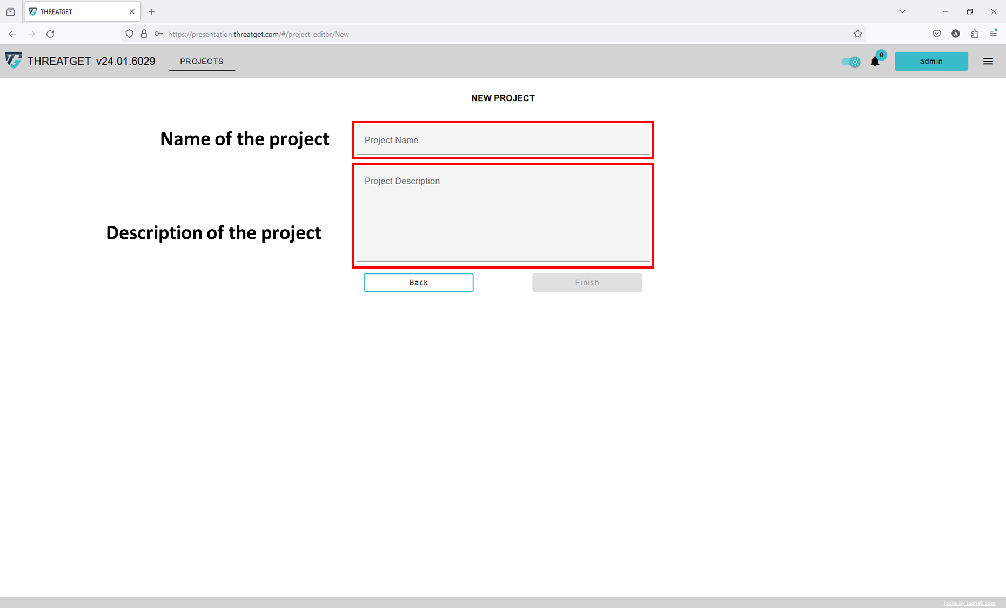Close the THREATGET browser tab

pos(132,11)
